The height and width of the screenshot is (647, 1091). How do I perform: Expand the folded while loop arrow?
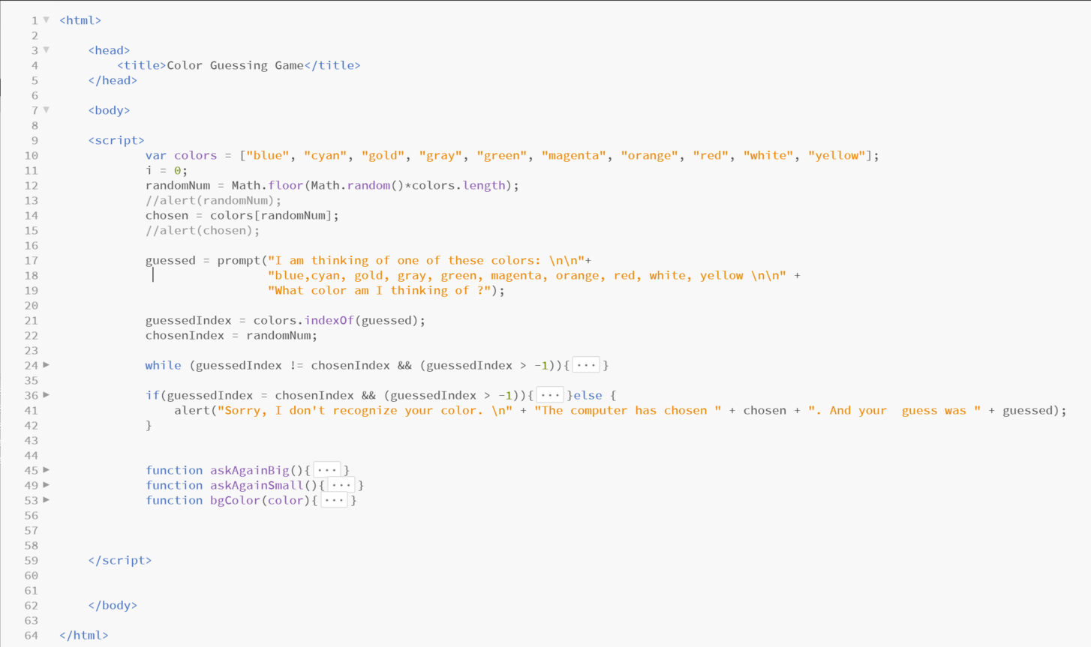[x=47, y=365]
